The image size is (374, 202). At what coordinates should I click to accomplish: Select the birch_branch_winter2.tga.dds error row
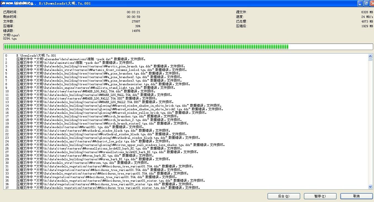pyautogui.click(x=99, y=123)
